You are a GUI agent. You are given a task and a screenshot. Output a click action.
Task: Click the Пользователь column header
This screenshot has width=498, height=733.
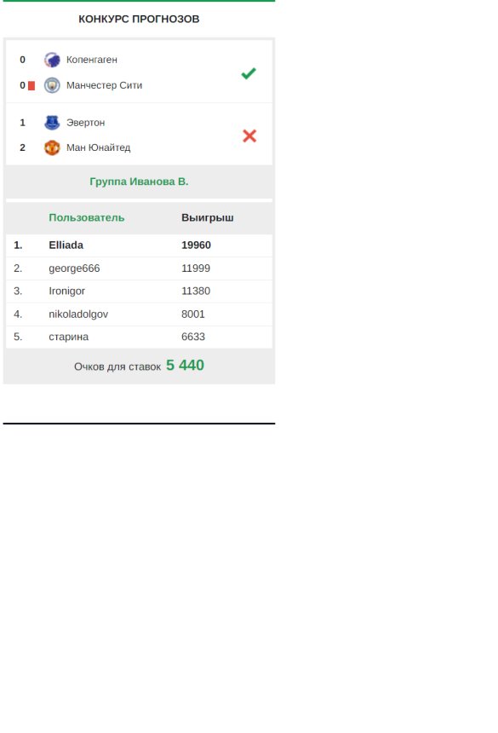(x=87, y=217)
